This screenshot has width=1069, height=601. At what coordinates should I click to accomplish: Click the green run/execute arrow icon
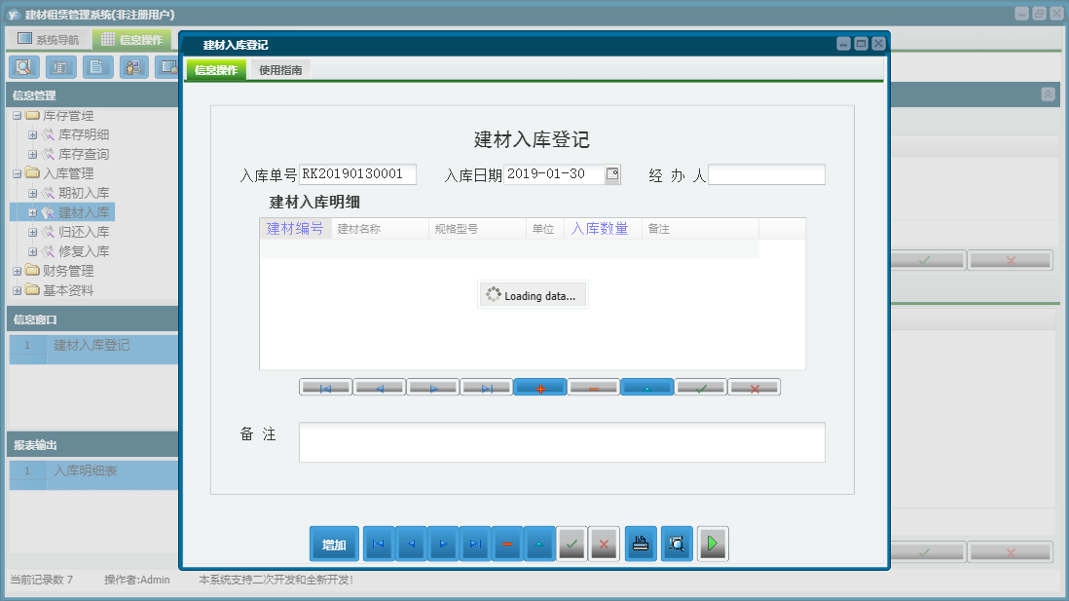point(712,544)
